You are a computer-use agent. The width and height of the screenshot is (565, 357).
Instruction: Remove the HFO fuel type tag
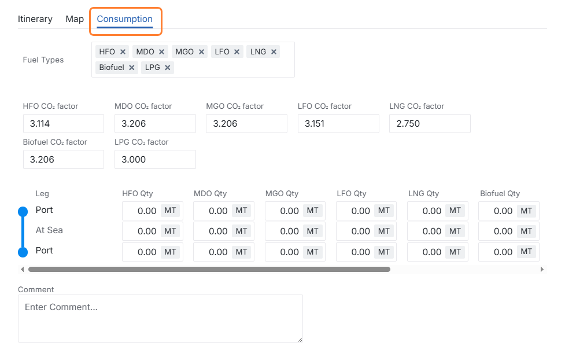tap(123, 52)
